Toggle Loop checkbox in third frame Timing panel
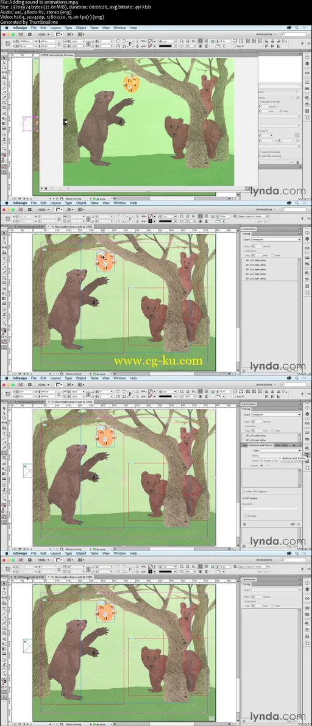This screenshot has width=312, height=726. [274, 430]
